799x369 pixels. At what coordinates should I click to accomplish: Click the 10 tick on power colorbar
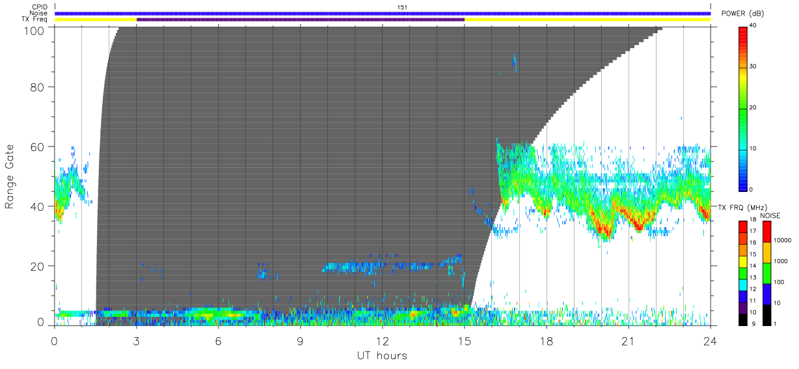coord(753,149)
